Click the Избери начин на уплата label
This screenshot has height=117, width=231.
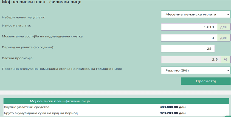coord(23,17)
